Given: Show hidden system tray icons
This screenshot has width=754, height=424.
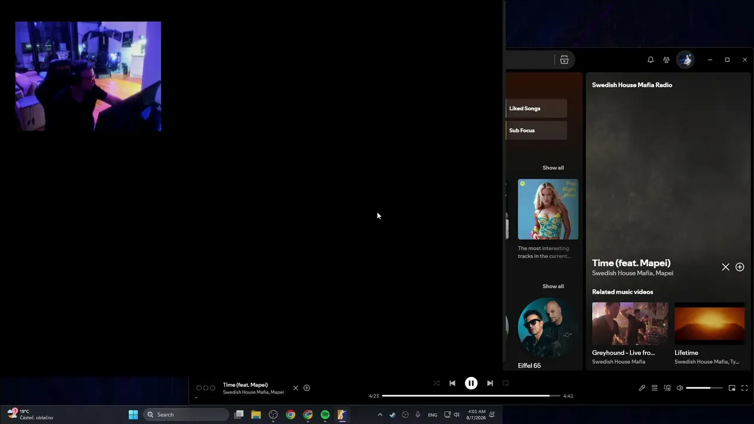Looking at the screenshot, I should click(x=379, y=415).
